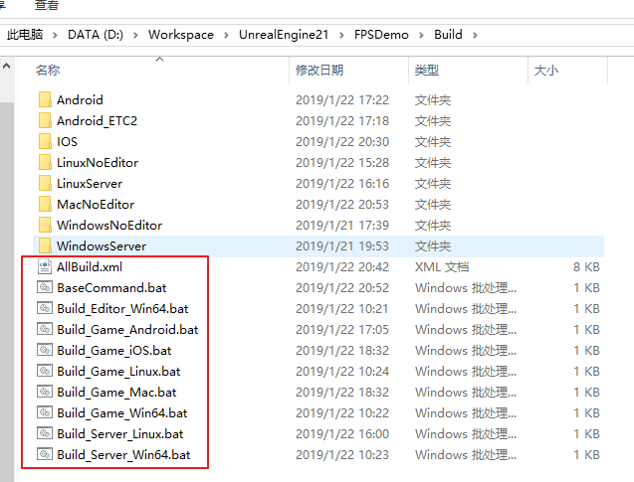The width and height of the screenshot is (634, 482).
Task: Expand the chevron after 此电脑 in the address bar
Action: [55, 35]
